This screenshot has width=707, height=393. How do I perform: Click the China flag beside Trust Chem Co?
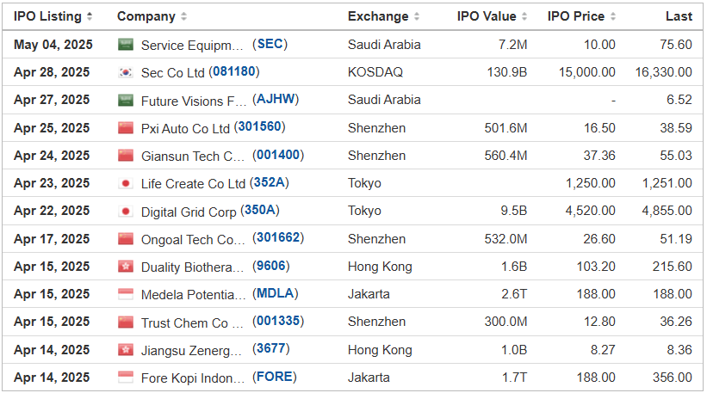[x=126, y=322]
